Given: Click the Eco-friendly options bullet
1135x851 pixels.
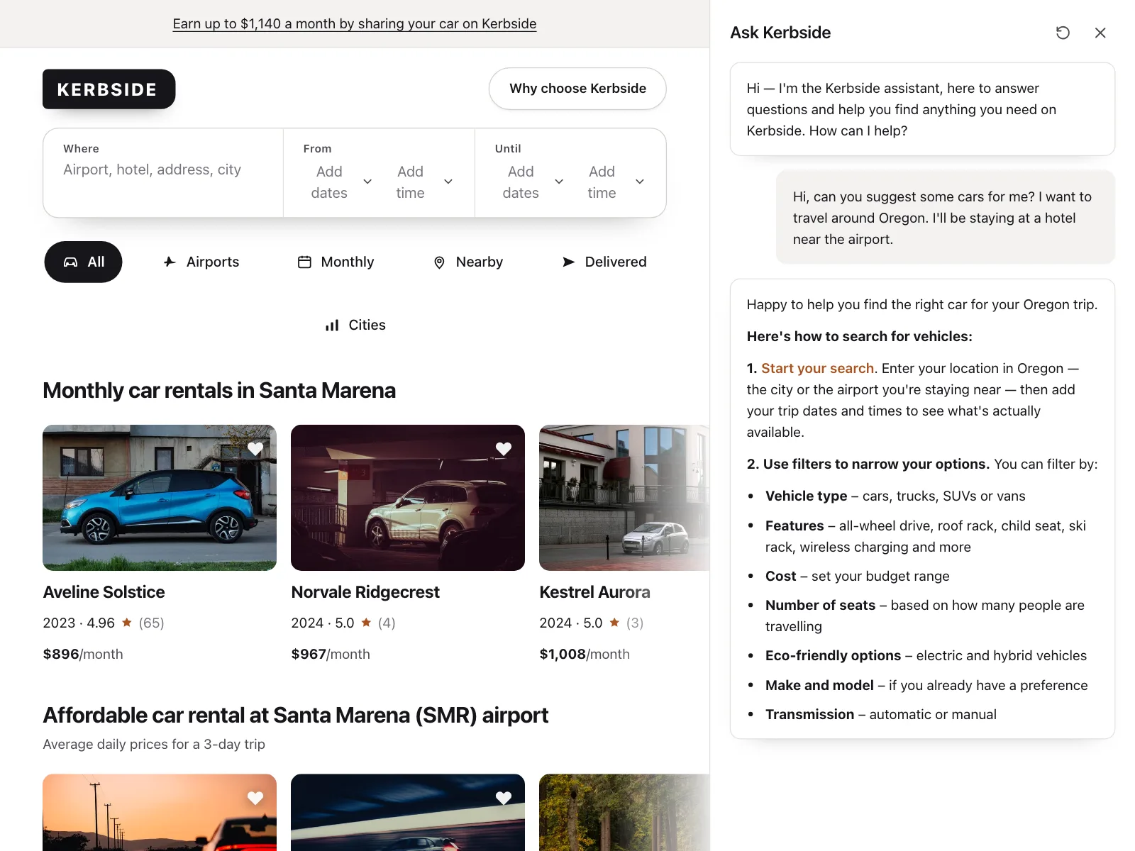Looking at the screenshot, I should point(926,656).
